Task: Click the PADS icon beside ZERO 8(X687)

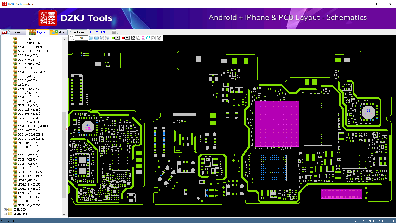Action: click(15, 143)
